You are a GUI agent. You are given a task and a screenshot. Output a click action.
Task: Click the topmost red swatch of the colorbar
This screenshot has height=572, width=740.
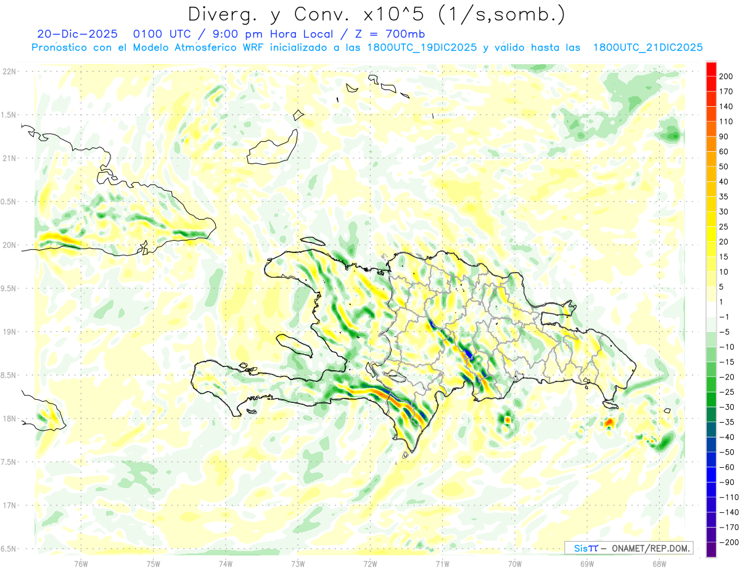coord(711,69)
